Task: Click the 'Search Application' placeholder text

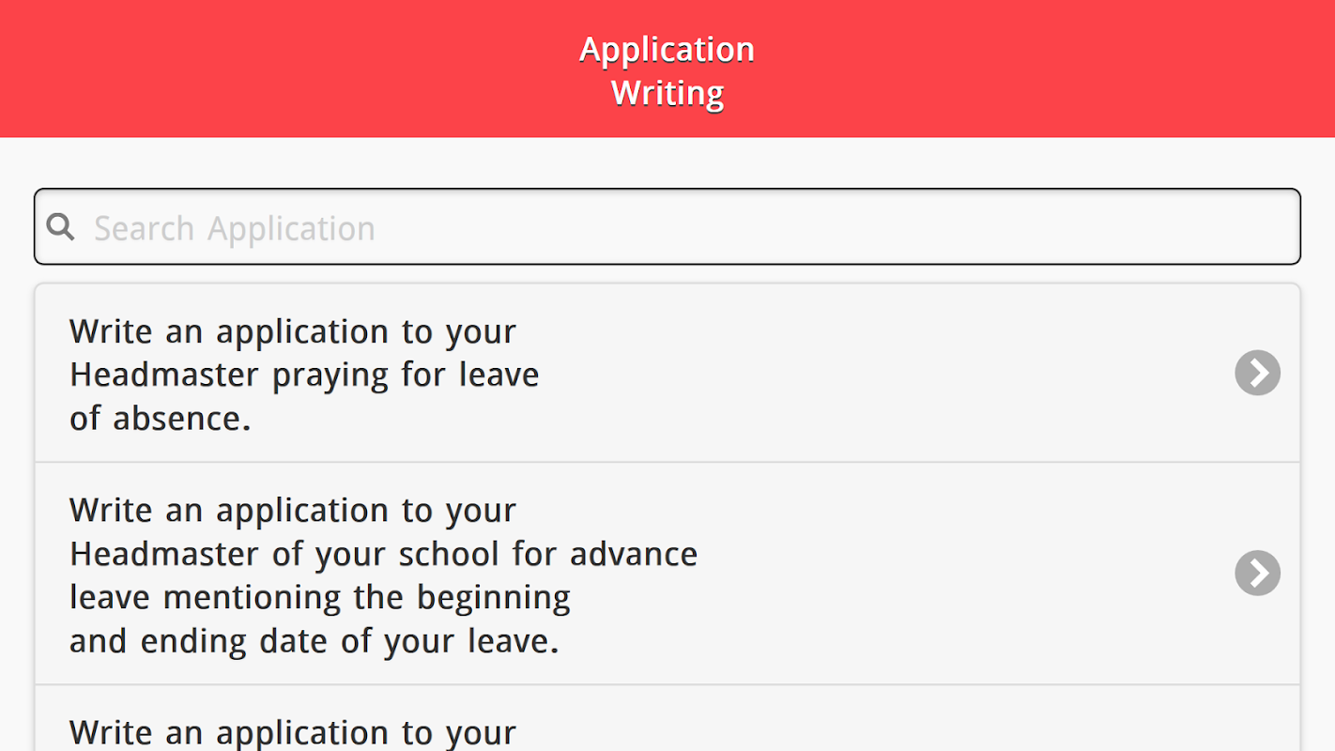Action: (x=235, y=228)
